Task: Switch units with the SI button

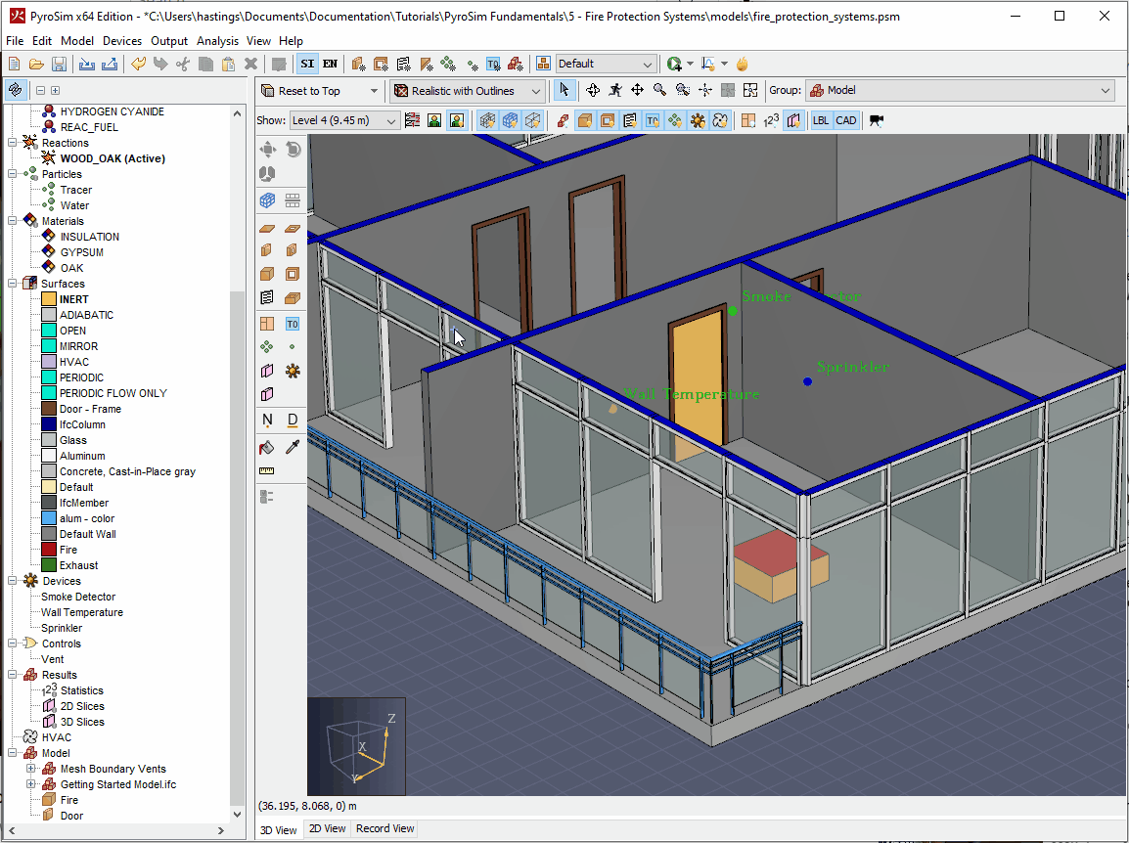Action: pos(307,65)
